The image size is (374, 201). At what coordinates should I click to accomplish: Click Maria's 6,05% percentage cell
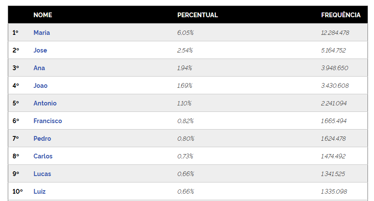pos(185,33)
